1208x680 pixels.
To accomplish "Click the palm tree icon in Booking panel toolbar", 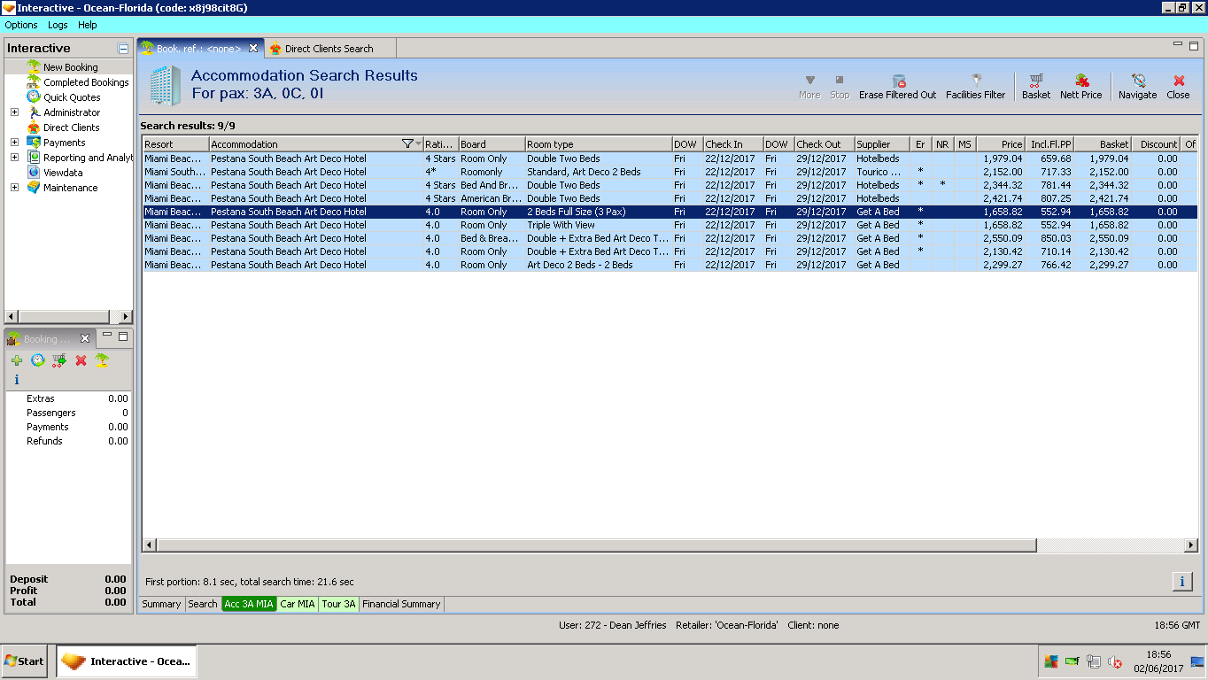I will click(x=102, y=360).
